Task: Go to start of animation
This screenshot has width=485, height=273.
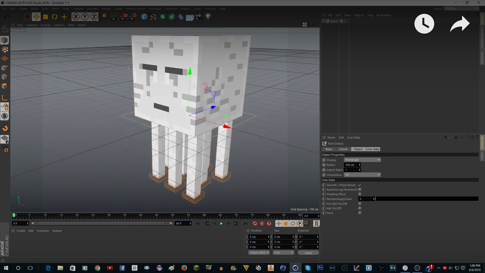Action: coord(198,223)
